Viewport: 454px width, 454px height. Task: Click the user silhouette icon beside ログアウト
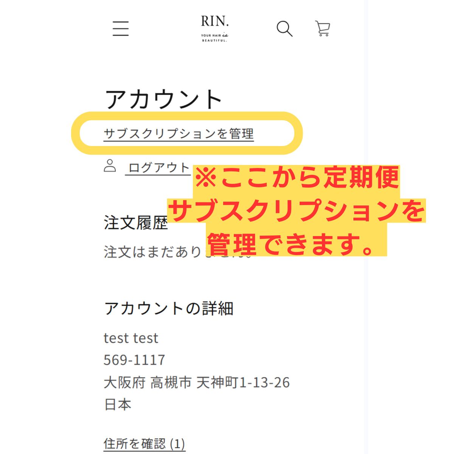[110, 166]
